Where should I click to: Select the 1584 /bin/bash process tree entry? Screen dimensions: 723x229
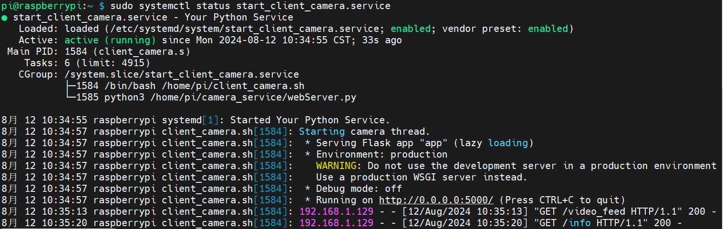point(189,86)
